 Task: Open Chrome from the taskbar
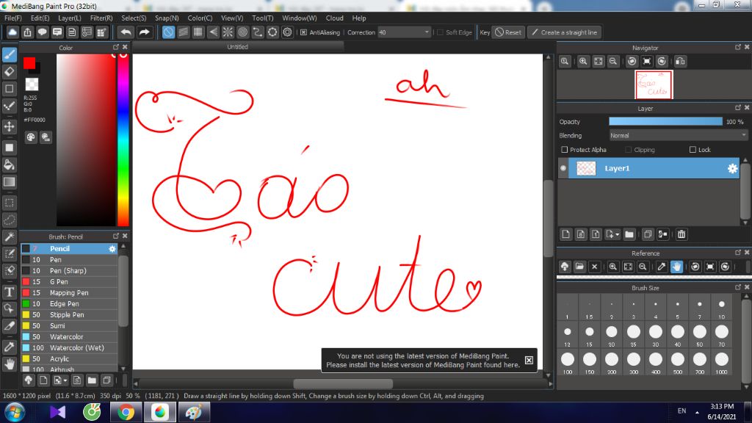tap(126, 413)
